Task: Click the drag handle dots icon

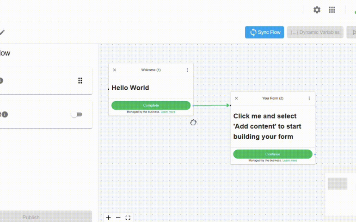Action: tap(80, 81)
